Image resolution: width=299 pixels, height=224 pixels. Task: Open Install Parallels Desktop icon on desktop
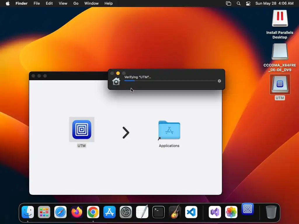(x=280, y=18)
